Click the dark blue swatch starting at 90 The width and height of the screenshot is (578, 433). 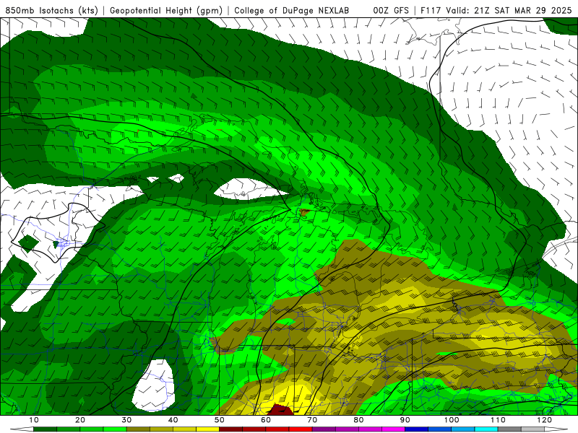pos(417,429)
